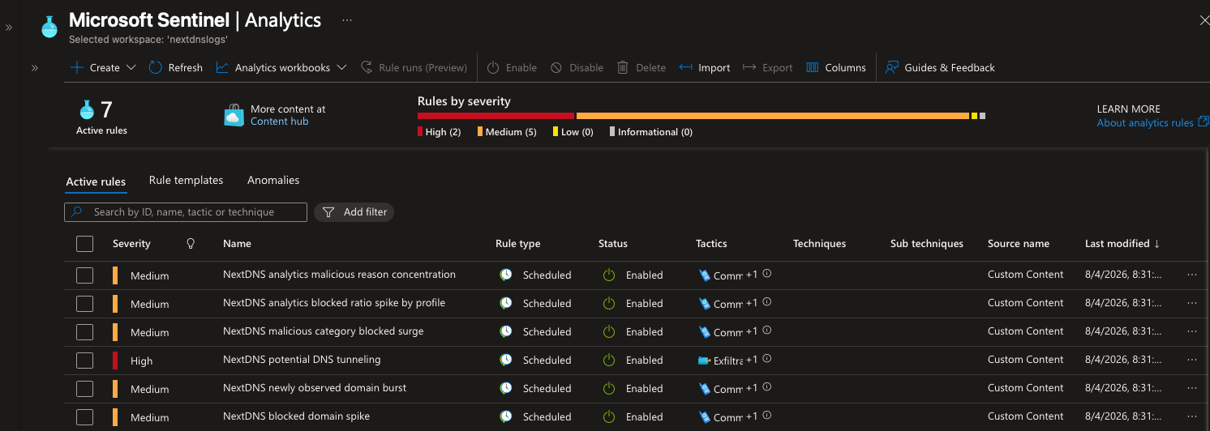Click Exfiltration tactic icon in DNS tunneling row

(x=704, y=360)
